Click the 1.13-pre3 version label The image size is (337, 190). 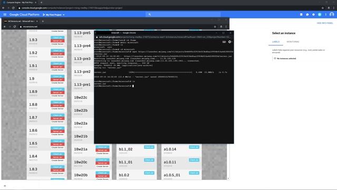(x=82, y=59)
